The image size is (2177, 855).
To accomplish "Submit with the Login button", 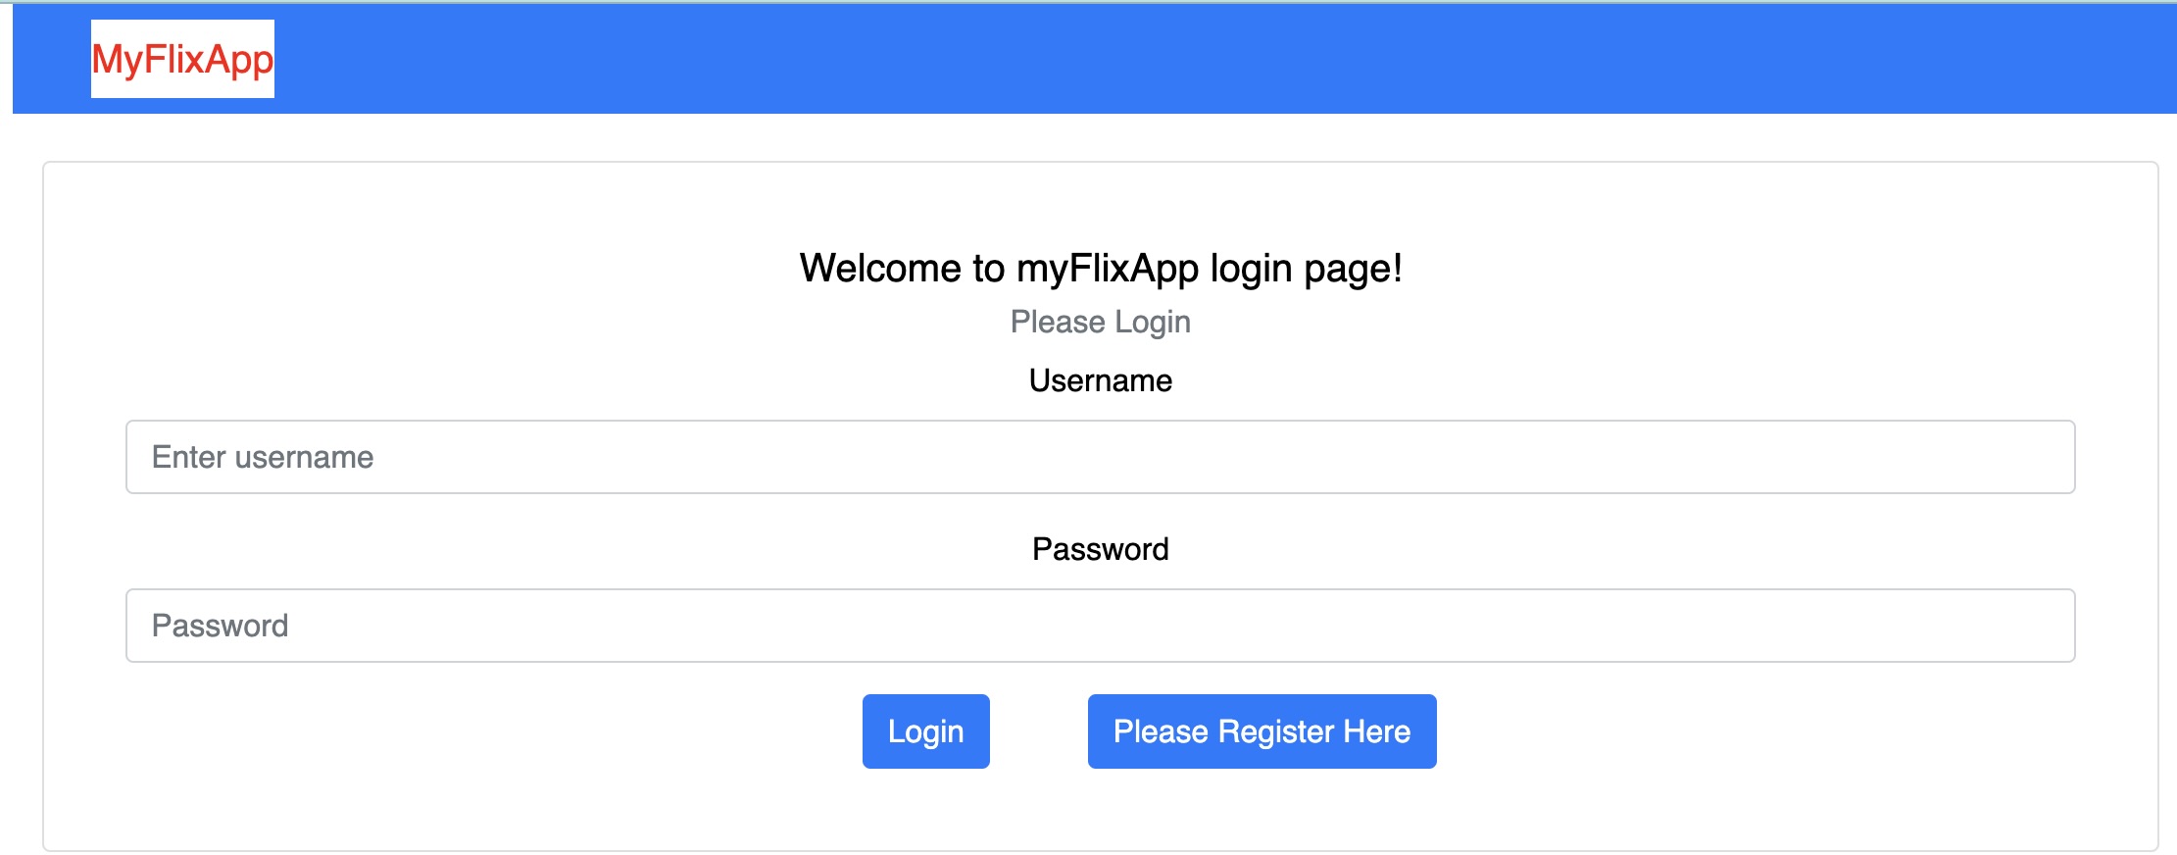I will point(925,731).
